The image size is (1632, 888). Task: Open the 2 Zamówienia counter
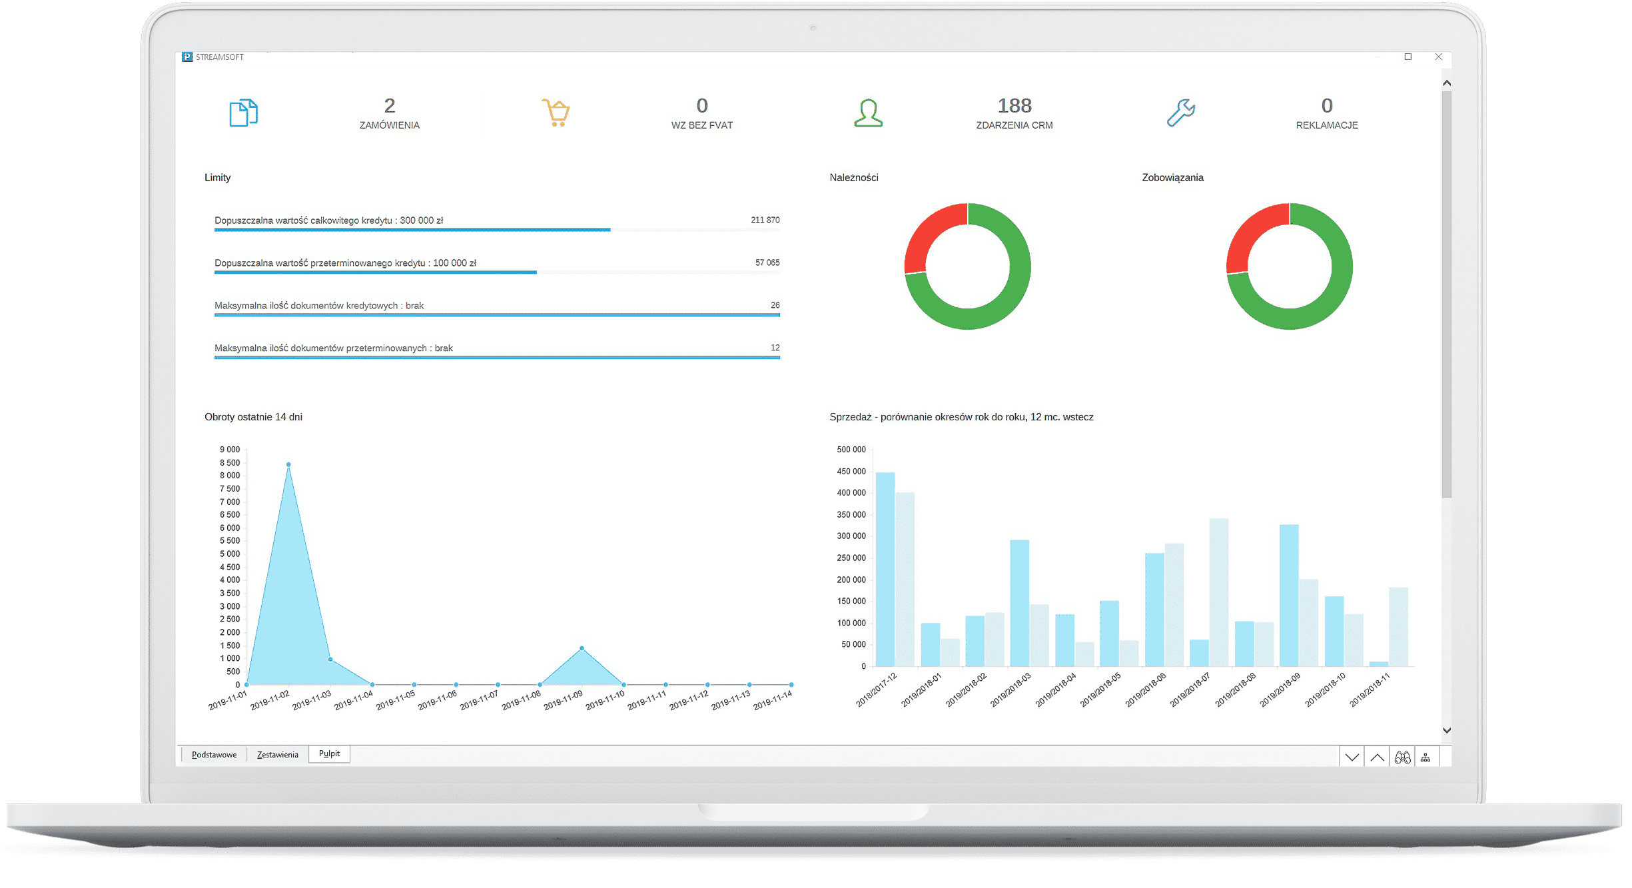[390, 113]
